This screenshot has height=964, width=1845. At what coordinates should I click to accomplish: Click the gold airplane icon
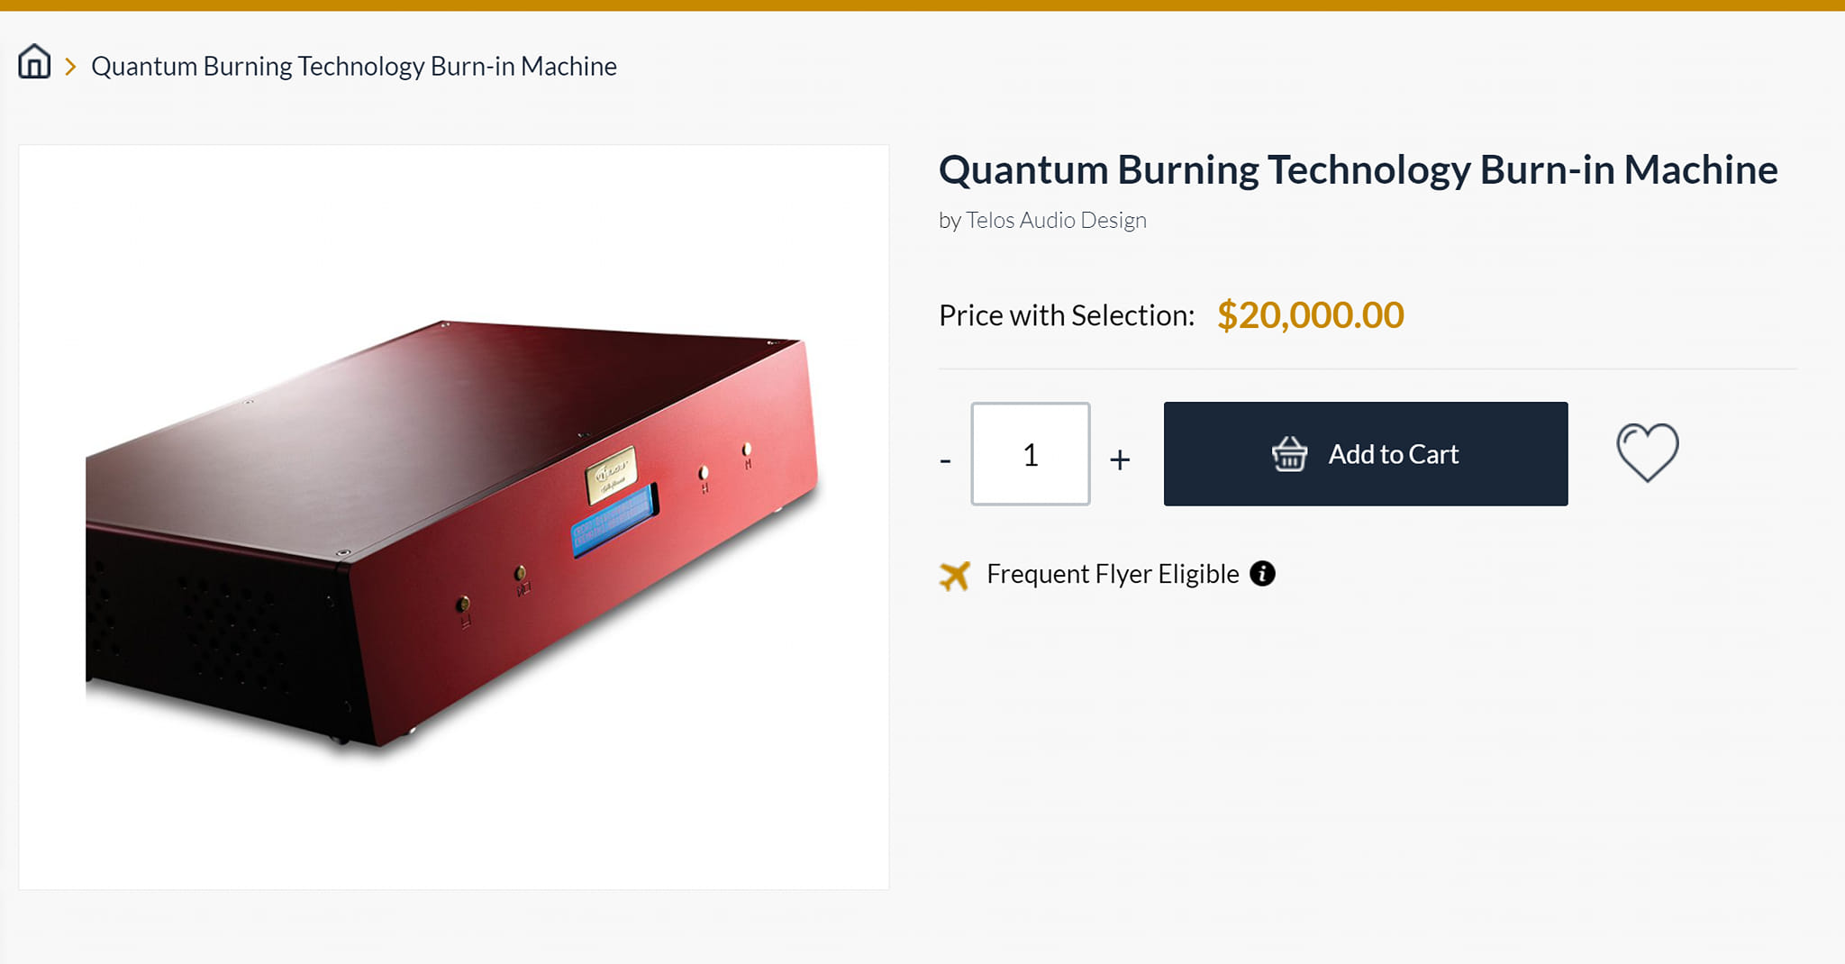(x=955, y=576)
